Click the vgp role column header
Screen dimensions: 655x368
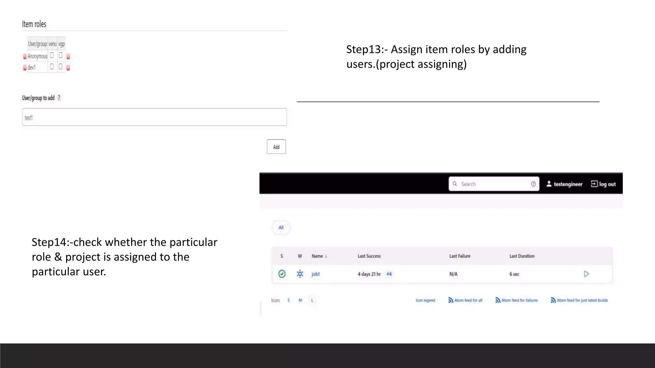[61, 44]
